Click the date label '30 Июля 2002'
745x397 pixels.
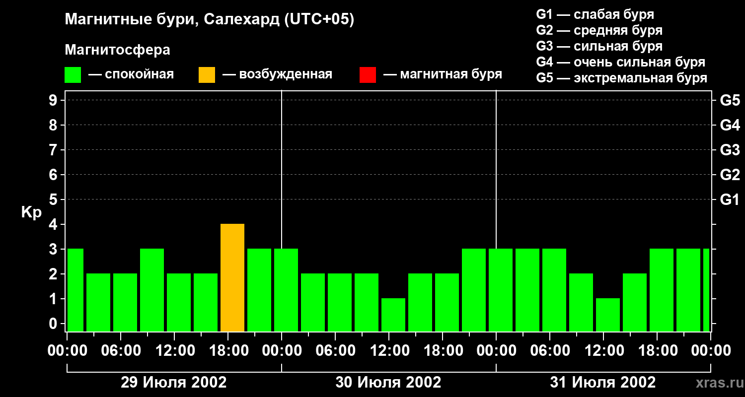click(x=388, y=383)
